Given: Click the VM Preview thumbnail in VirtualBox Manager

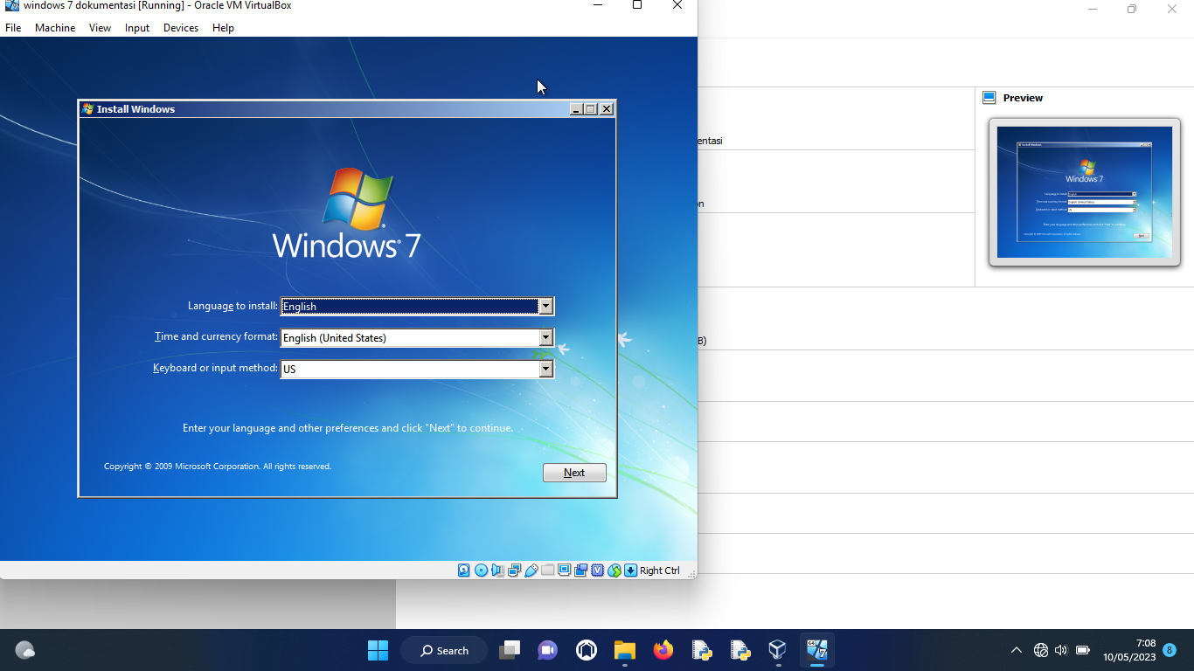Looking at the screenshot, I should (1084, 192).
